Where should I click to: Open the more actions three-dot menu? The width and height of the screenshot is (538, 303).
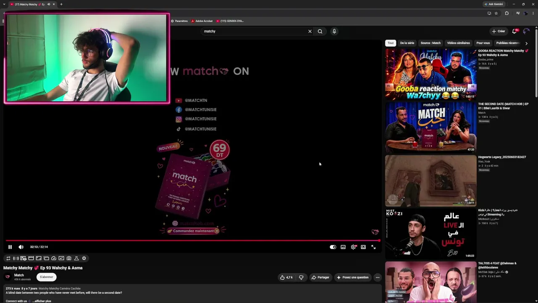377,277
